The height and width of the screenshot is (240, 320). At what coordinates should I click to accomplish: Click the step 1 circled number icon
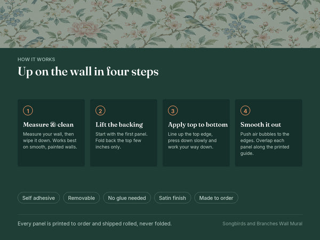point(28,110)
